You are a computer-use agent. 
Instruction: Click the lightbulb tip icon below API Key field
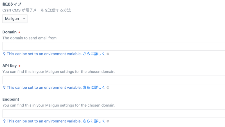(4, 88)
